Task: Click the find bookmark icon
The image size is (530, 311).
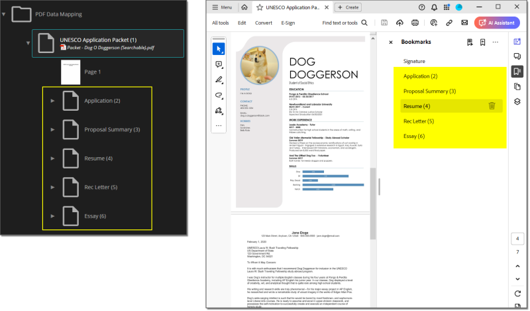Action: click(470, 42)
